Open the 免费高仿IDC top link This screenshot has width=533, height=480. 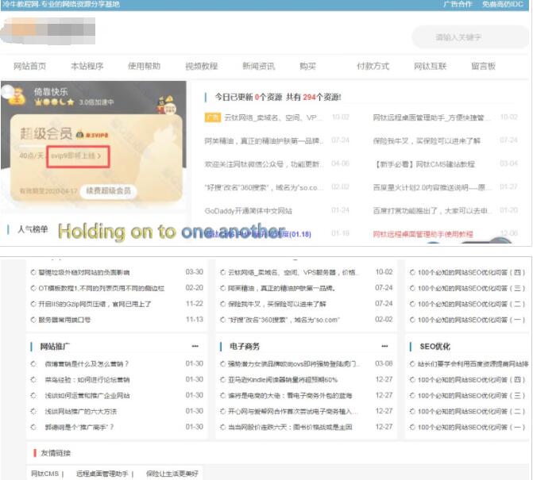point(504,5)
